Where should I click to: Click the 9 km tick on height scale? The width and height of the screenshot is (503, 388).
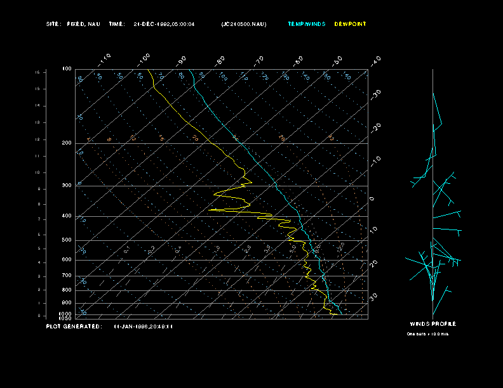coord(39,189)
